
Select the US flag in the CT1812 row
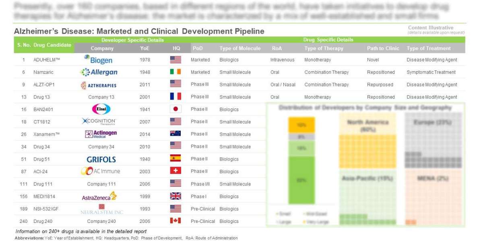click(x=175, y=121)
